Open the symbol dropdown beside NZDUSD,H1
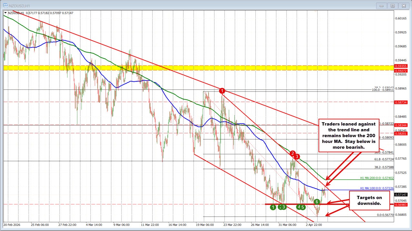Image resolution: width=412 pixels, height=231 pixels. (x=5, y=13)
